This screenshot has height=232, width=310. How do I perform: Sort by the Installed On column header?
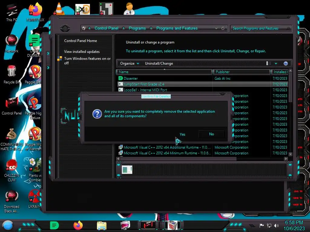coord(280,72)
